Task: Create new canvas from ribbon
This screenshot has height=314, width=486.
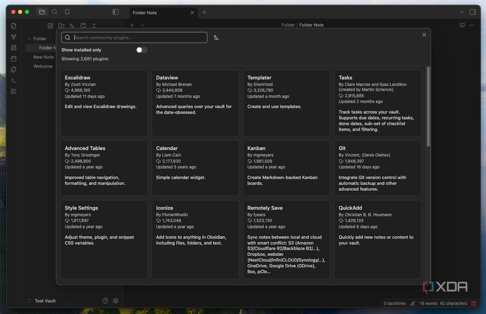Action: coord(14,48)
